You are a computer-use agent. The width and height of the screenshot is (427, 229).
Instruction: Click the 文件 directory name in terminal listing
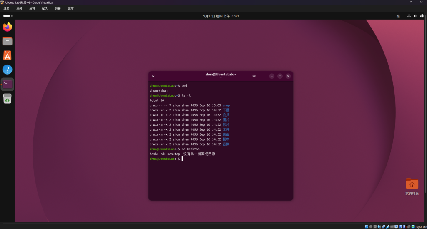click(x=226, y=130)
